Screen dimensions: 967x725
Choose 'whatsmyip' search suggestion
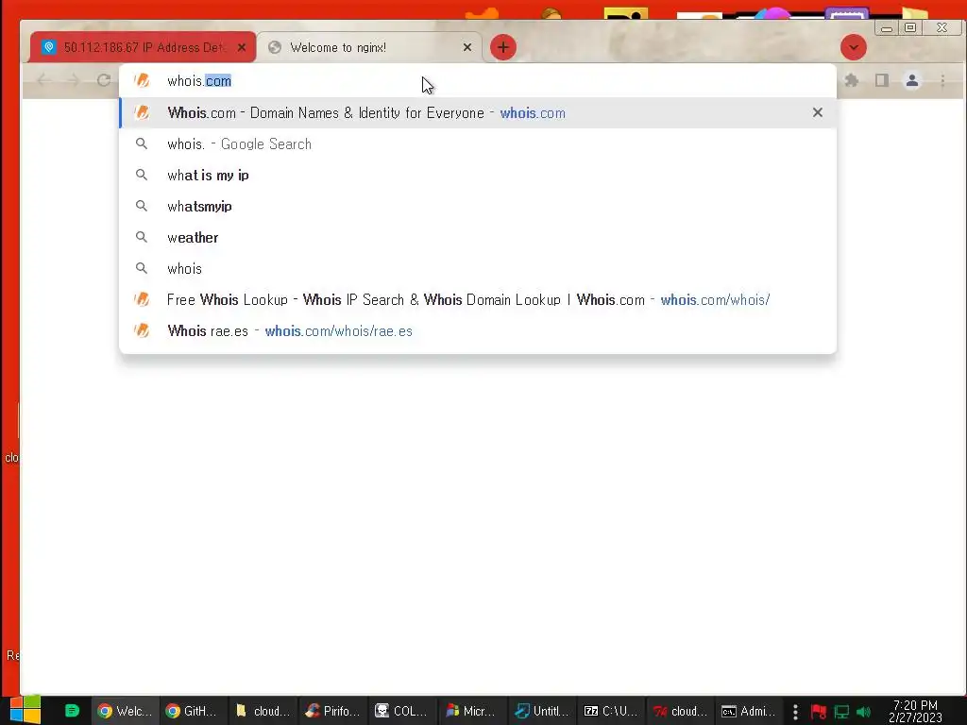click(477, 206)
